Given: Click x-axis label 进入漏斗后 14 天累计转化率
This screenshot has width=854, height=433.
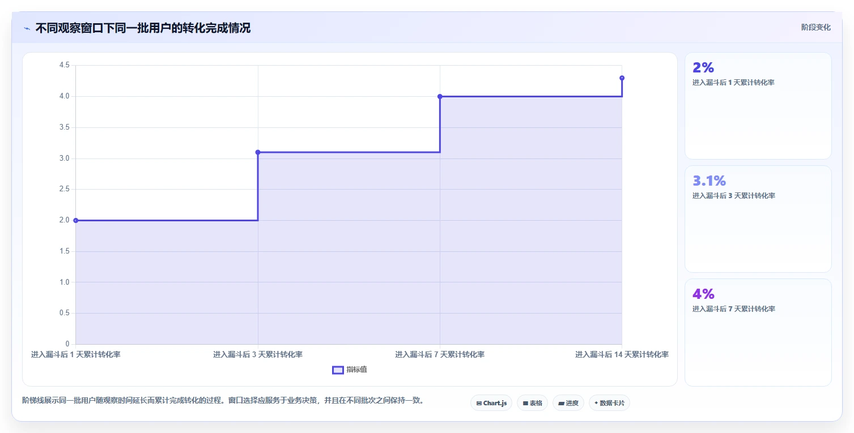Looking at the screenshot, I should [622, 355].
